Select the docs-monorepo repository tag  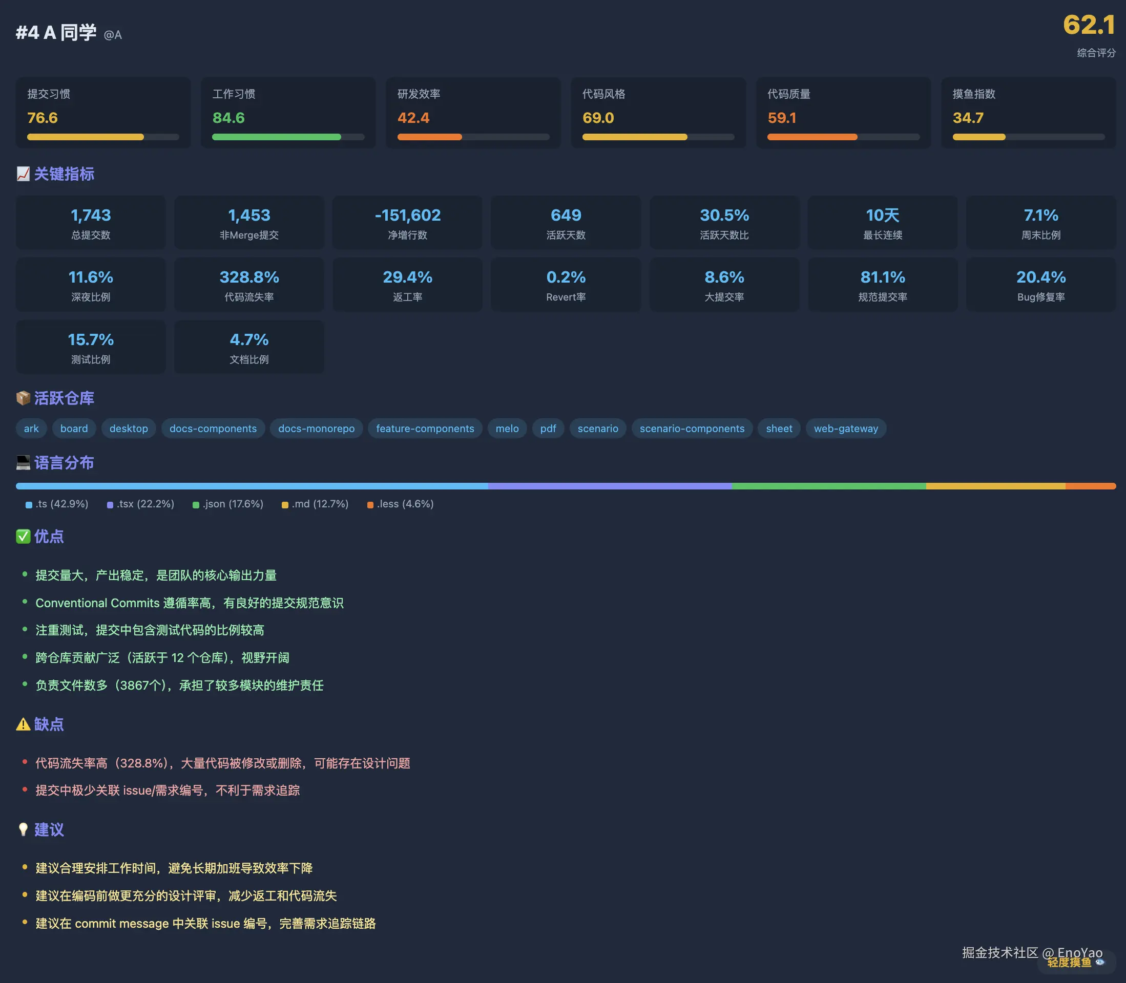(x=316, y=429)
